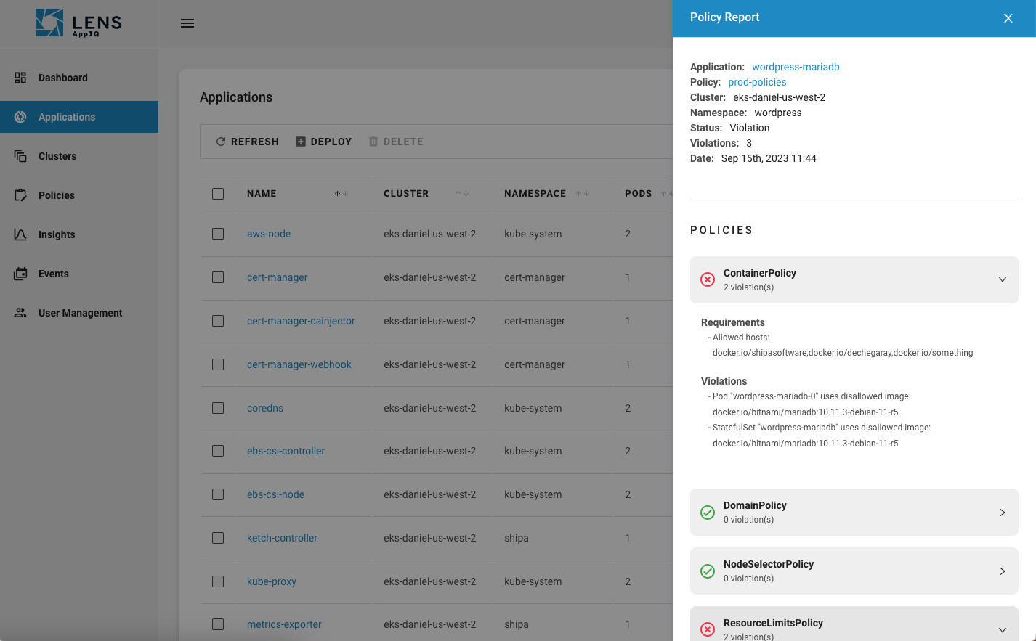Click the StatefulSet wordpress-mariadb violation text

point(820,436)
